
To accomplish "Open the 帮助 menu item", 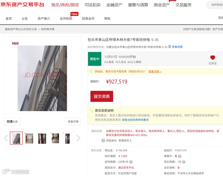I will (x=107, y=18).
